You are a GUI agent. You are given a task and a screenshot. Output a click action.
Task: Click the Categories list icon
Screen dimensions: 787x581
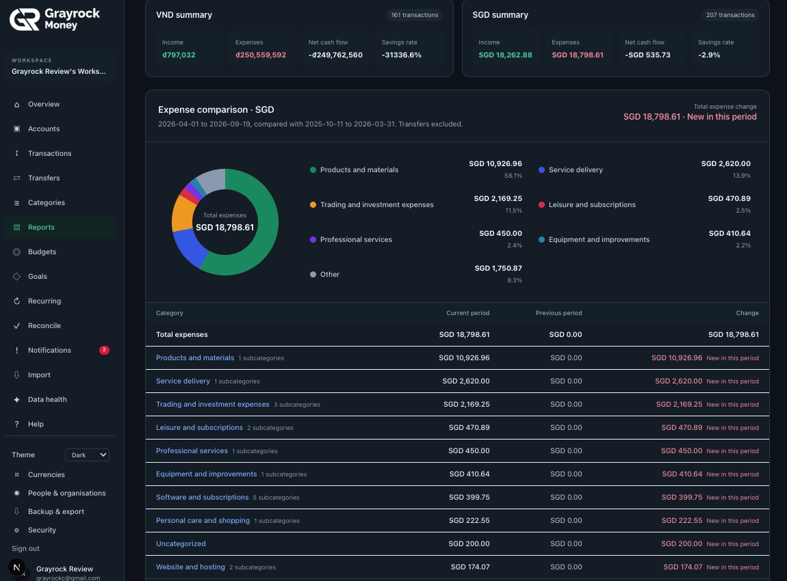tap(16, 202)
